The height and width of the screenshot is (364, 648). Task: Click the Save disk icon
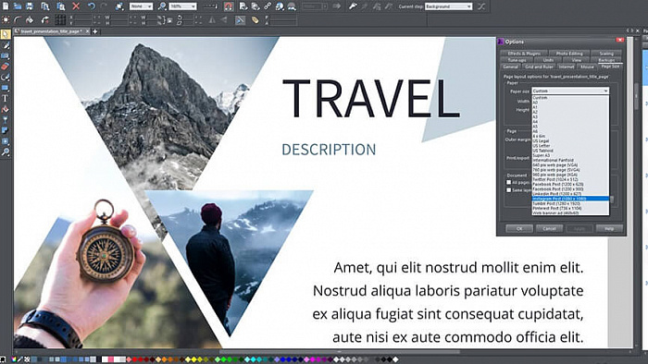pyautogui.click(x=30, y=6)
